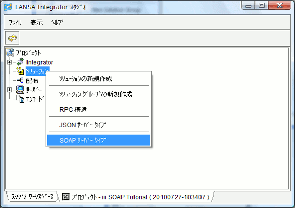The width and height of the screenshot is (295, 208).
Task: Expand the サーバー tree node
Action: [x=9, y=90]
